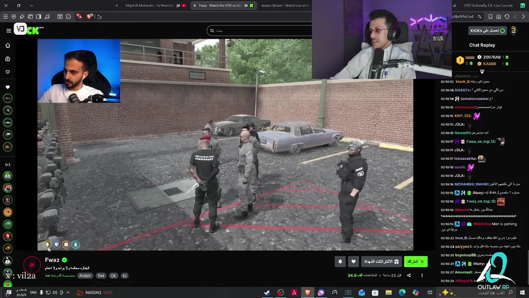
Task: Click the gift subscriptions button
Action: (x=381, y=262)
